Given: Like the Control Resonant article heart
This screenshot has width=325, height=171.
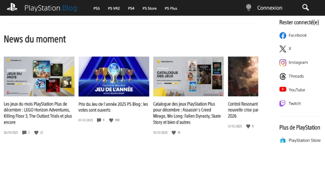Looking at the screenshot, I should coord(248,127).
